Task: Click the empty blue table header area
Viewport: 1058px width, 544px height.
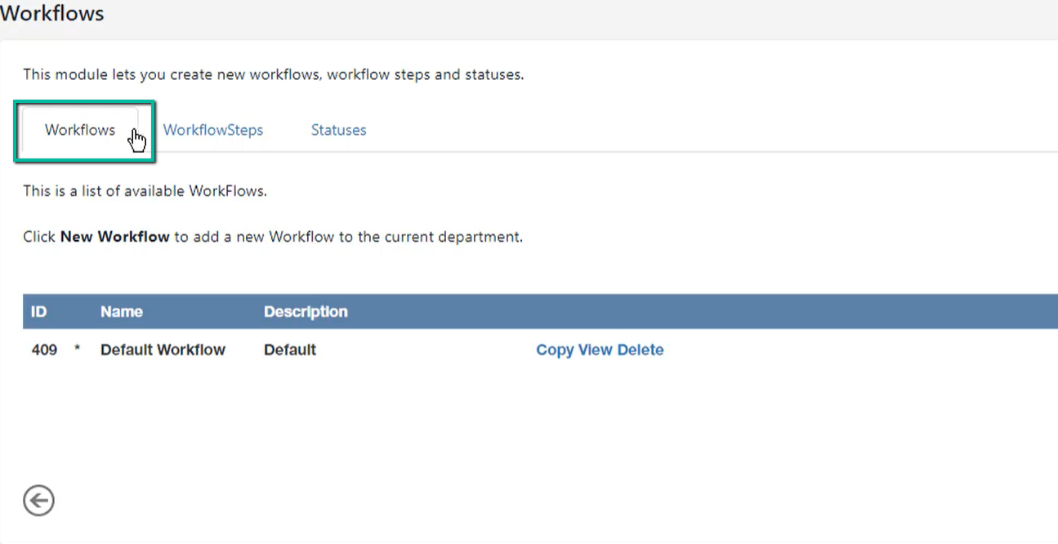Action: click(x=703, y=311)
